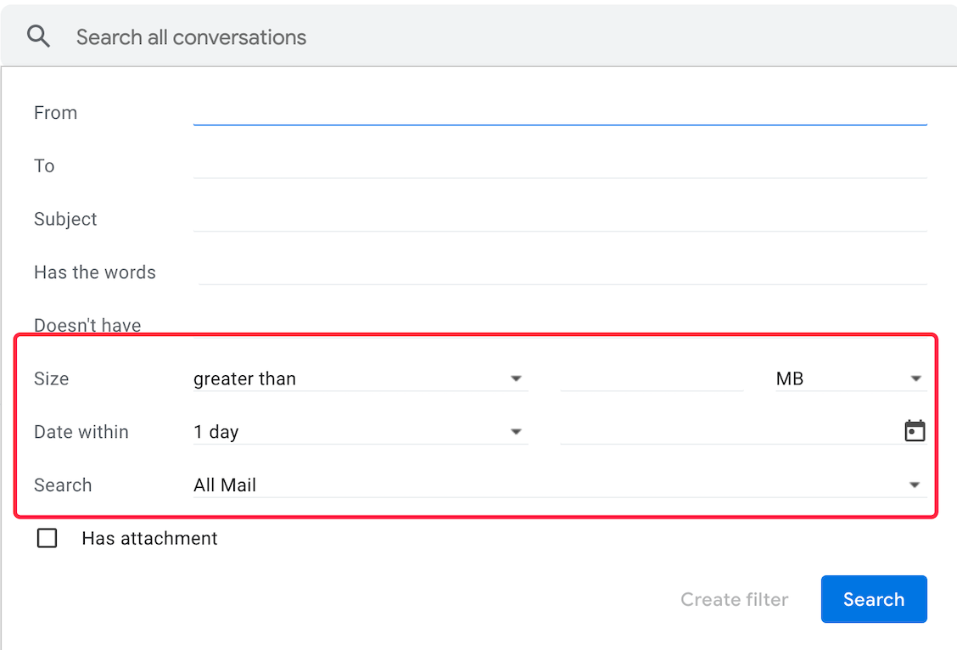Click the magnifying glass search icon

pos(38,36)
